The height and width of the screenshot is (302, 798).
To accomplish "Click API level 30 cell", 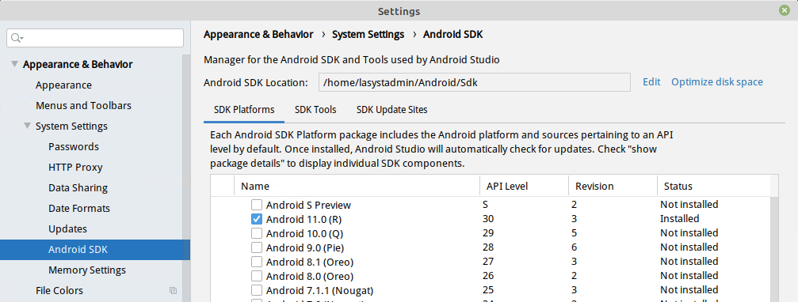I will (x=488, y=219).
